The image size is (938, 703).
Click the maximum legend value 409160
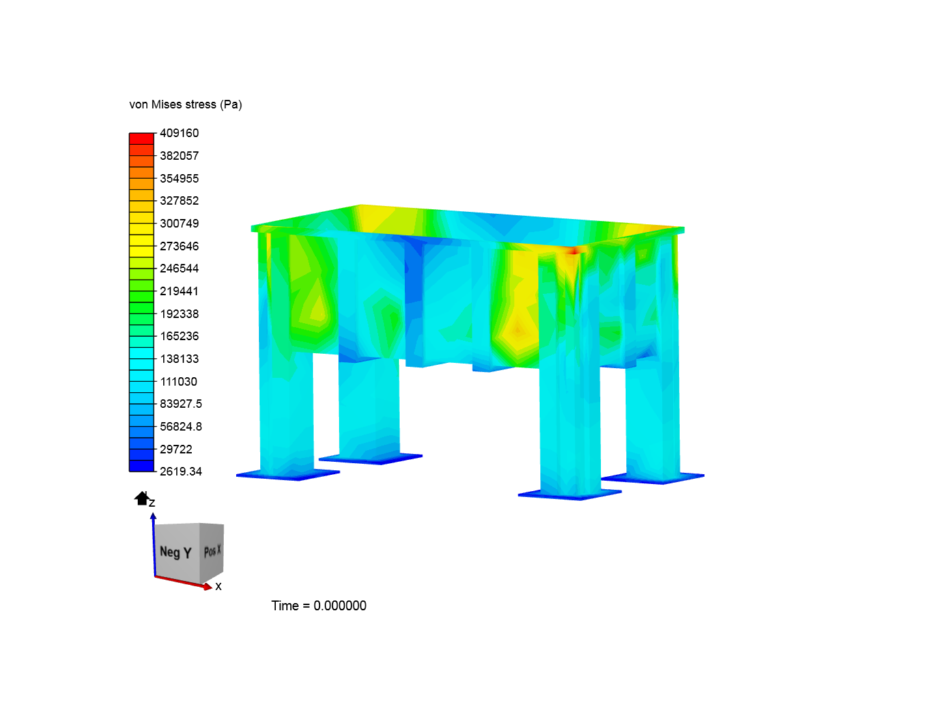(x=179, y=133)
